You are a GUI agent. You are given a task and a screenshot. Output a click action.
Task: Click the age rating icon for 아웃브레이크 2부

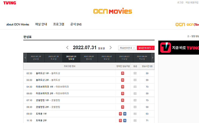tap(135, 93)
